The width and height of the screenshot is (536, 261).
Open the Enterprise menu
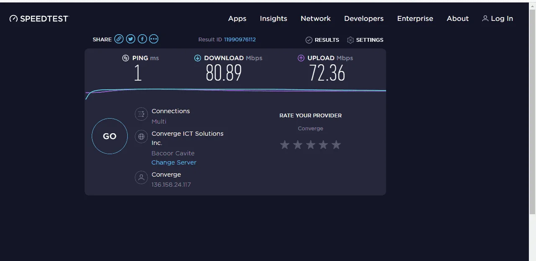coord(415,19)
